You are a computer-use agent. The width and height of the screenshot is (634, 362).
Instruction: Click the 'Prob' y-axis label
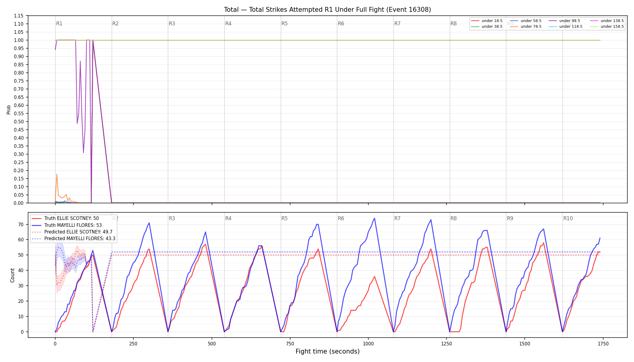[9, 110]
